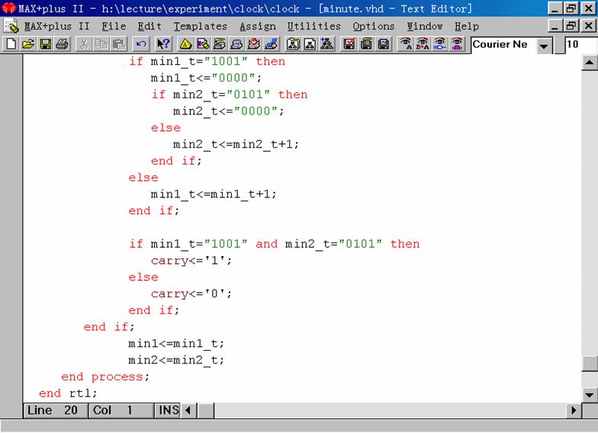This screenshot has height=433, width=598.
Task: Click horizontal scrollbar left arrow
Action: (188, 410)
